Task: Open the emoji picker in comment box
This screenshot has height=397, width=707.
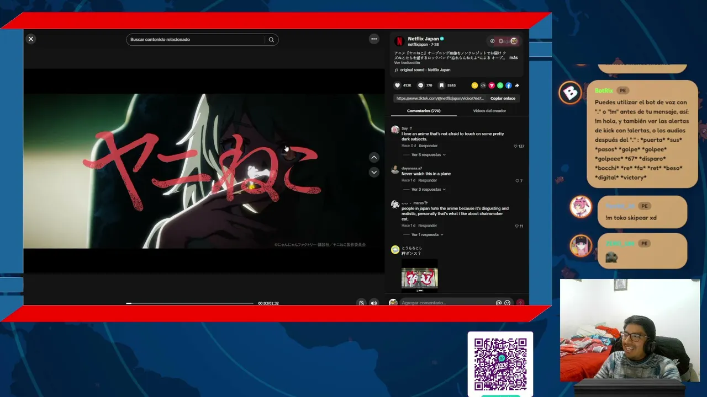Action: (x=507, y=303)
